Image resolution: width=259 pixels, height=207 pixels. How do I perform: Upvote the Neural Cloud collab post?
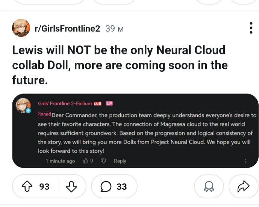click(x=26, y=186)
